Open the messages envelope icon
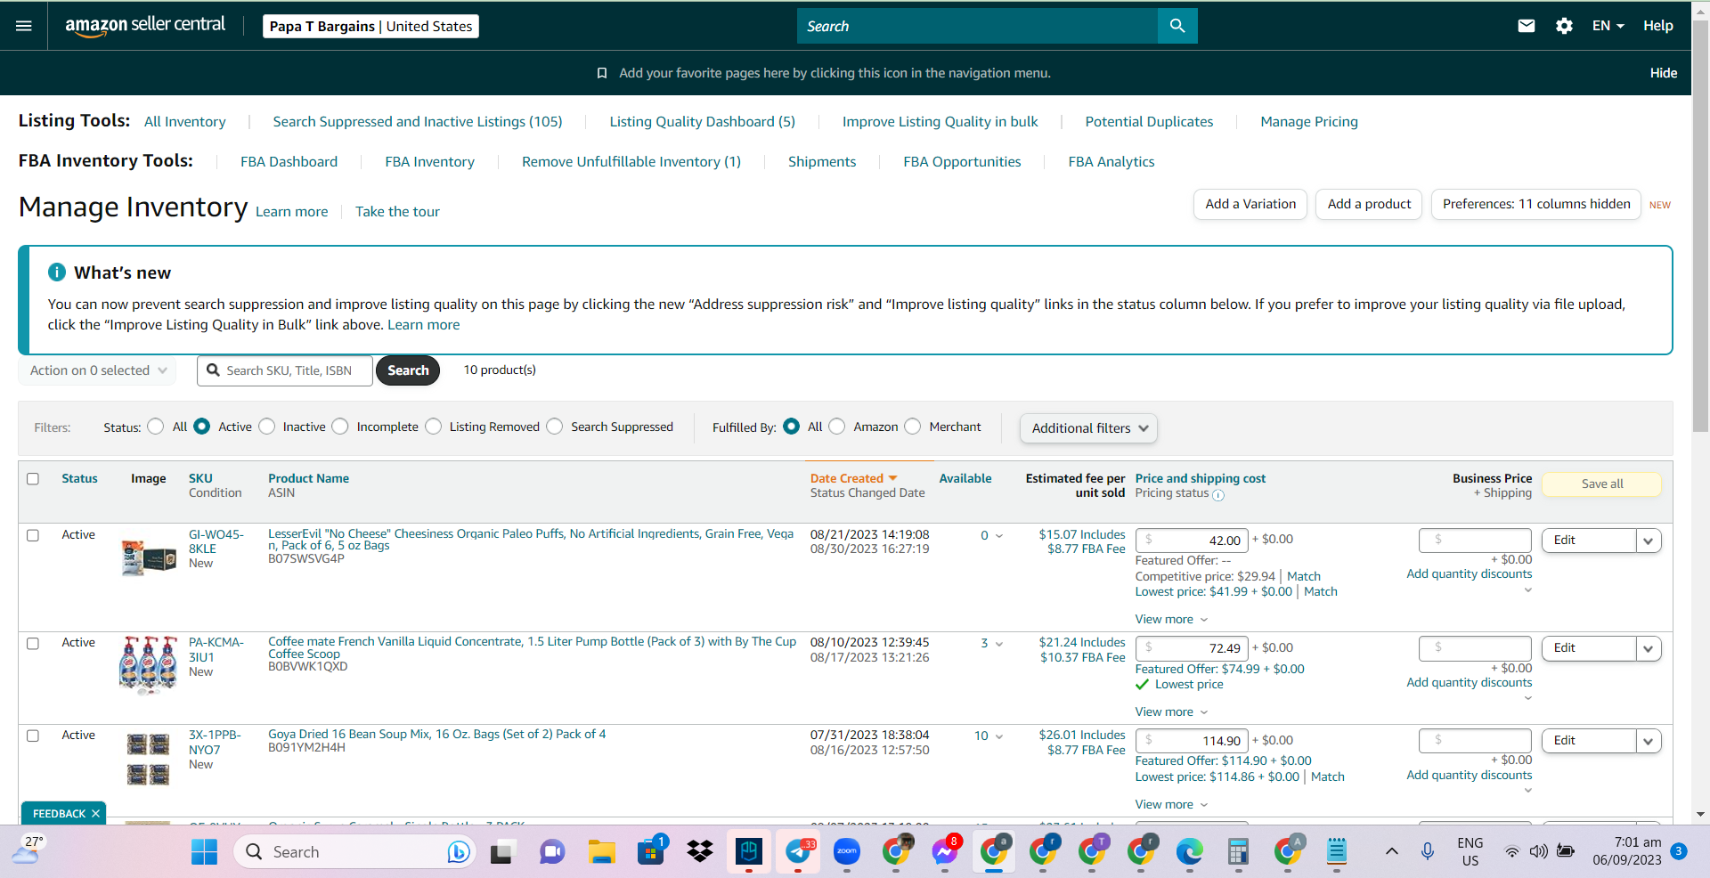This screenshot has width=1710, height=878. coord(1527,26)
